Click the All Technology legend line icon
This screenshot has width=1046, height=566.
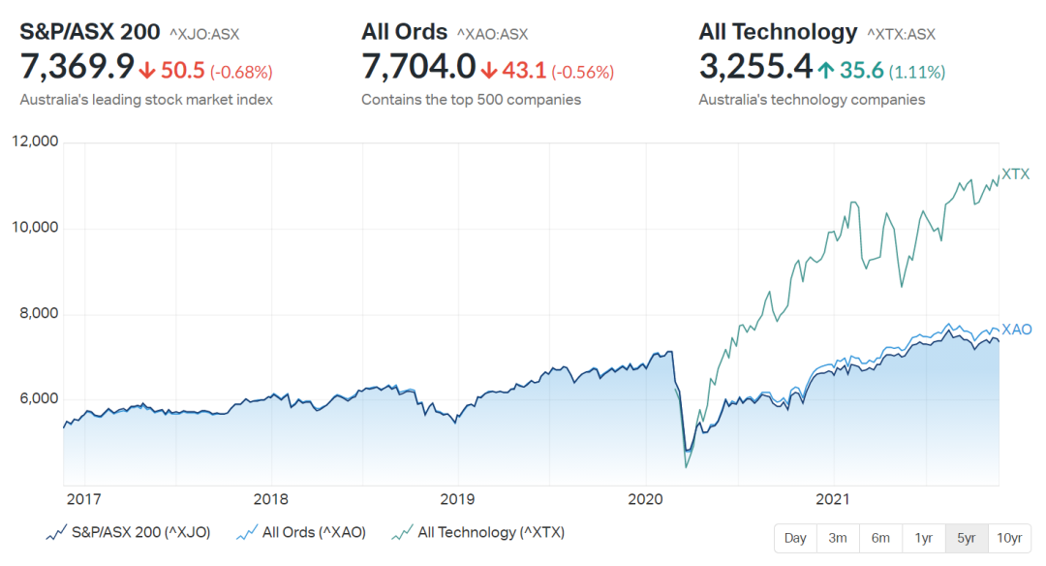click(x=402, y=533)
